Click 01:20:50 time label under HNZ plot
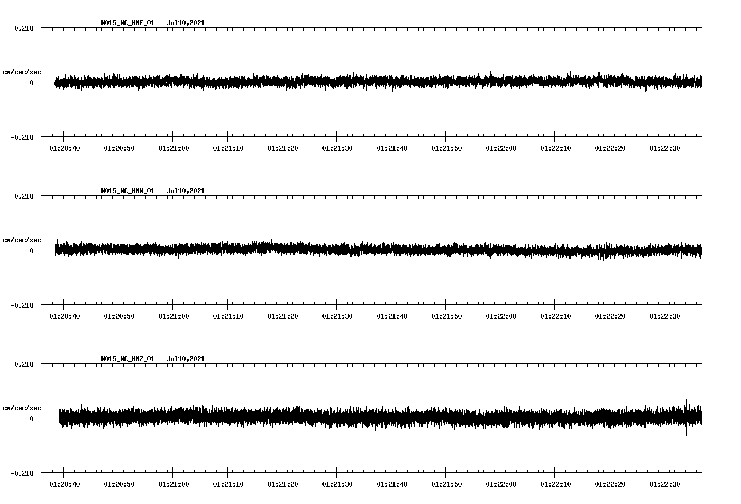Screen dimensions: 741x504 tap(119, 484)
